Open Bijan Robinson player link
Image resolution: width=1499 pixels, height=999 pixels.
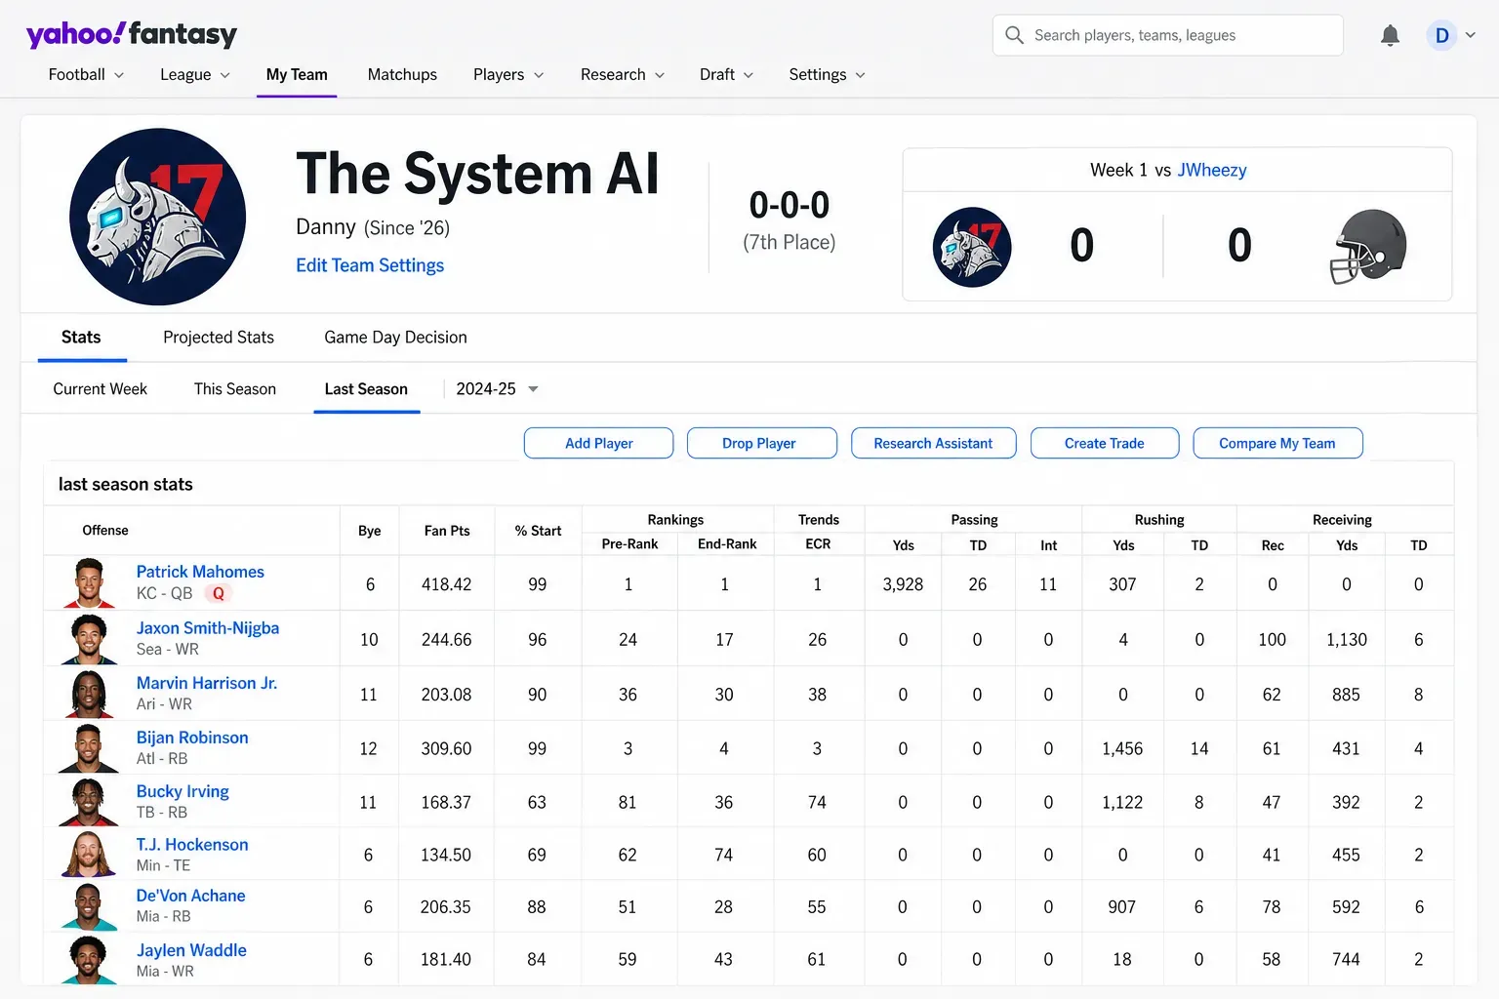point(192,738)
